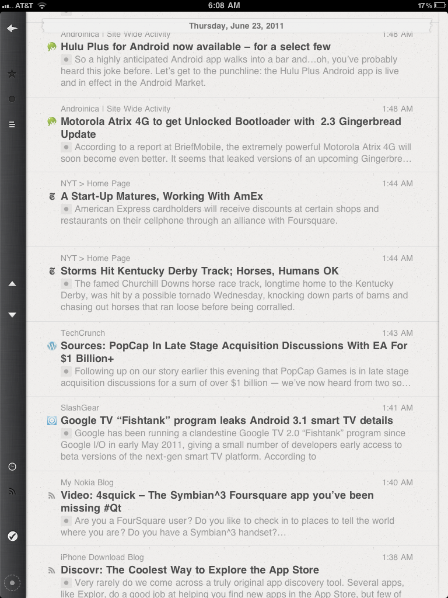Tap the 1:40 AM timestamp
The width and height of the screenshot is (448, 598).
click(x=398, y=482)
